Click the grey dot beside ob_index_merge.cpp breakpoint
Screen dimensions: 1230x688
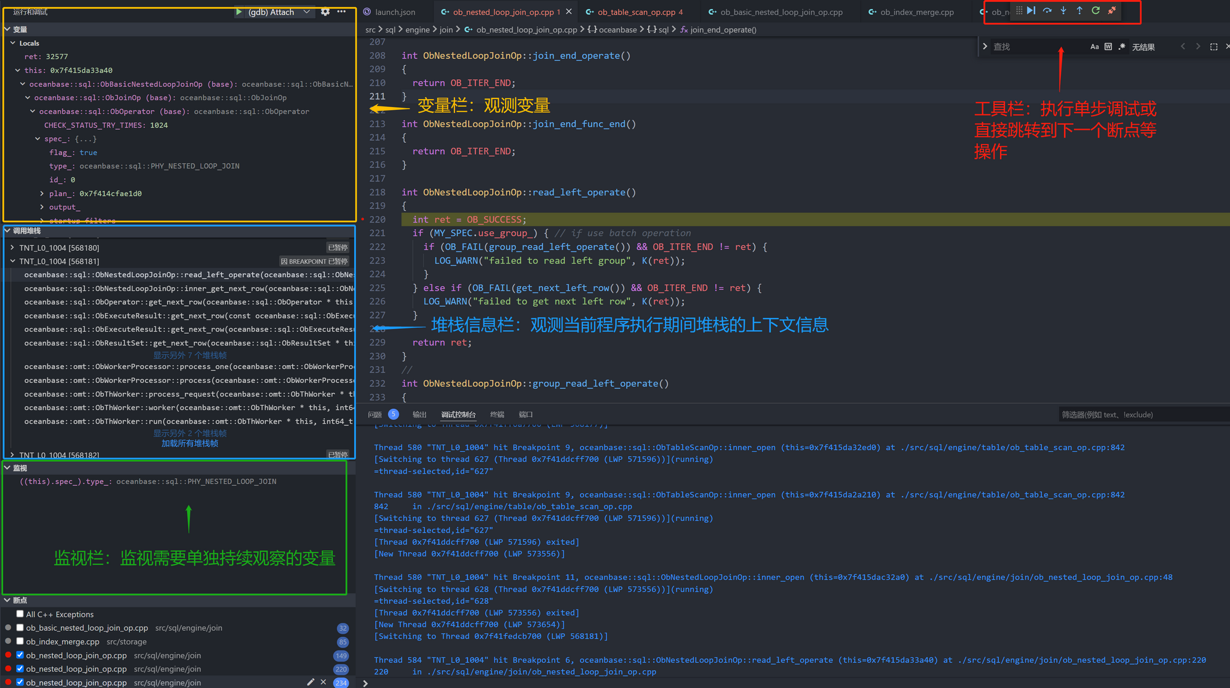coord(8,641)
